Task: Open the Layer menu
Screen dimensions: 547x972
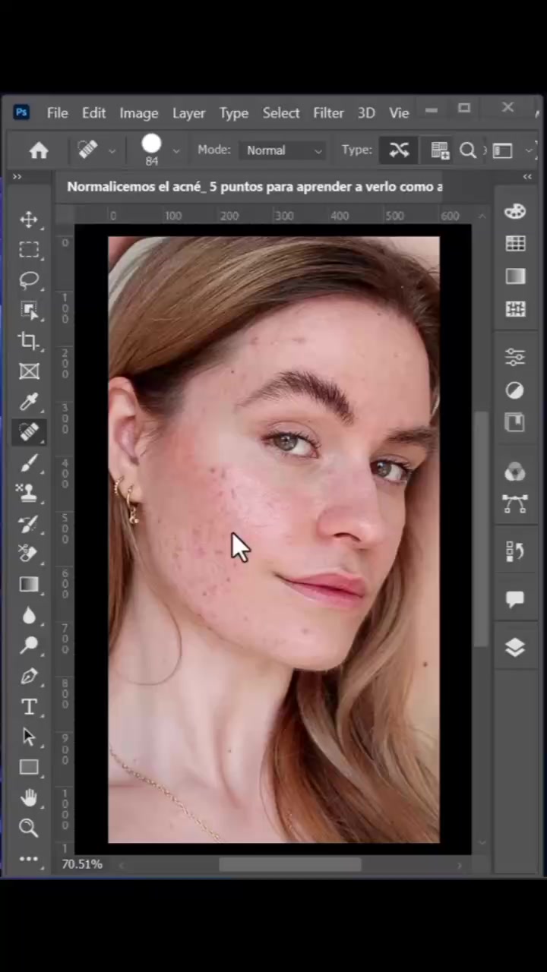Action: click(x=188, y=112)
